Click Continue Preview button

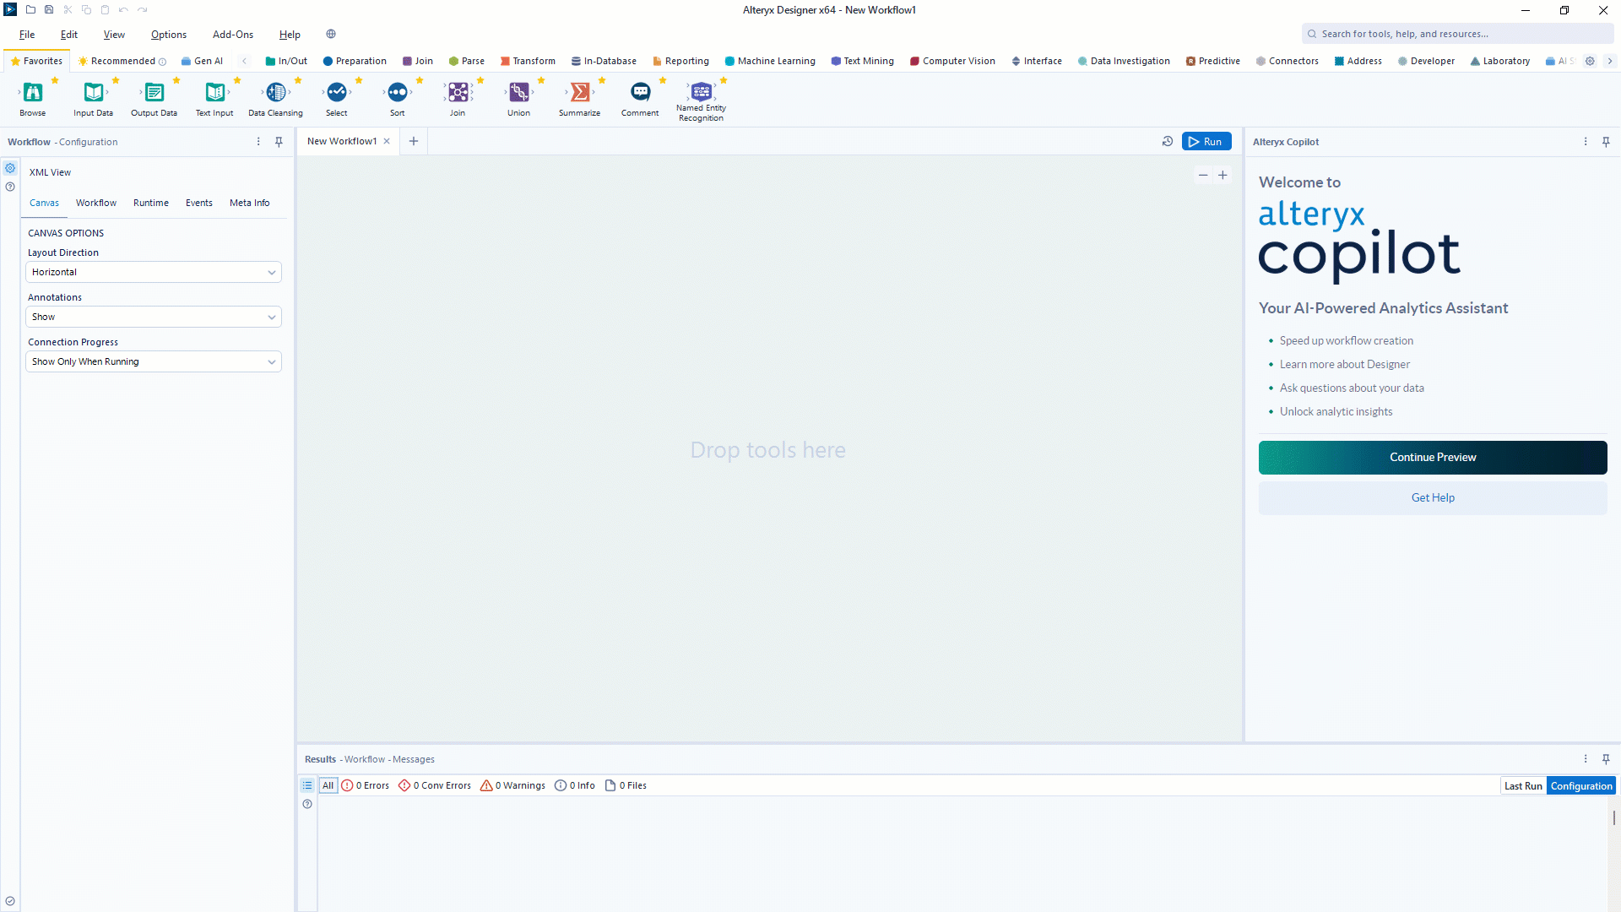pyautogui.click(x=1433, y=458)
